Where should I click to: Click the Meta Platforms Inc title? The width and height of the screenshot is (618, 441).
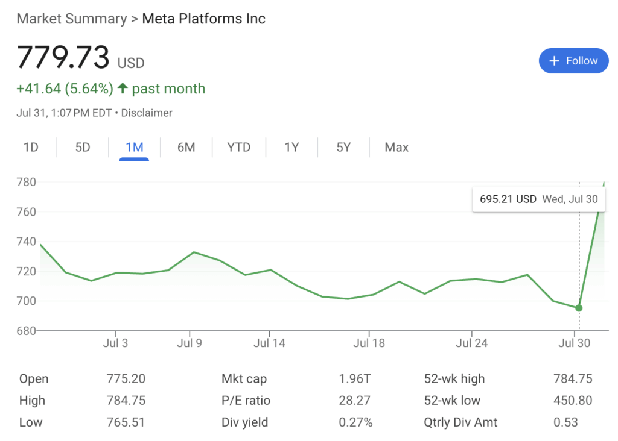point(204,19)
